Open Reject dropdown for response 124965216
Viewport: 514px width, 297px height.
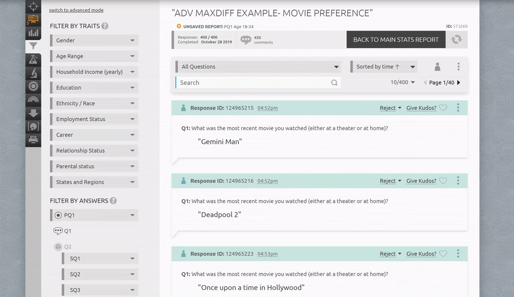[x=390, y=181]
